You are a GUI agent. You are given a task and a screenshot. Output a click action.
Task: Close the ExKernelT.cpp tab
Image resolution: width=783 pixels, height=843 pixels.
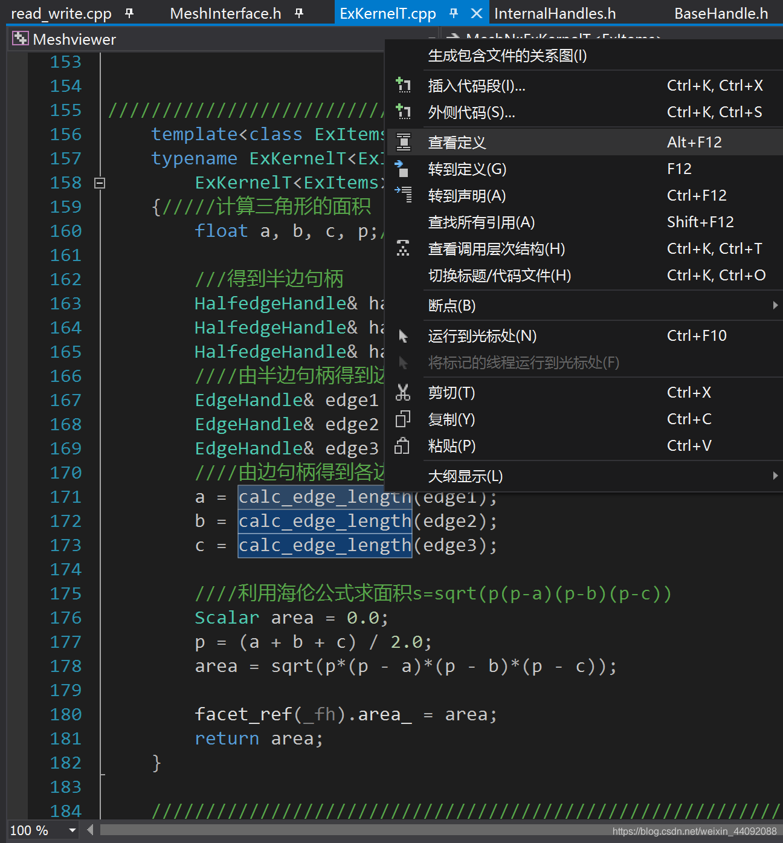click(477, 13)
